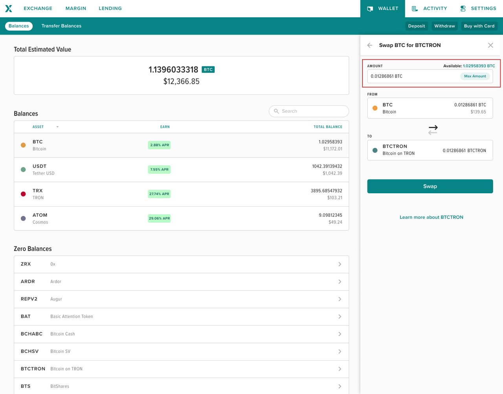Click the orange BTC coin icon in Balances

[x=23, y=145]
